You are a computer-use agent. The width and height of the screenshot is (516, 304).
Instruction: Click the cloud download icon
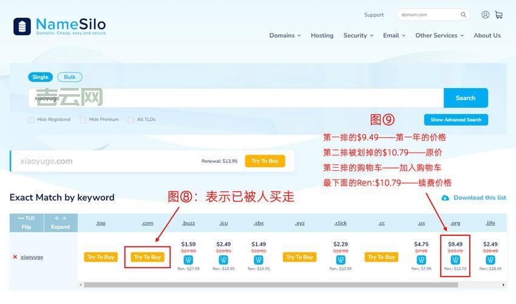[x=445, y=198]
